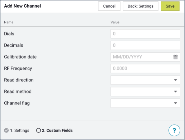The width and height of the screenshot is (185, 140).
Task: Select the RF Frequency input field
Action: click(x=145, y=69)
